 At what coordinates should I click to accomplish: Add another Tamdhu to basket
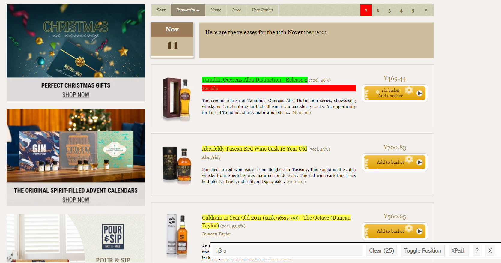click(x=395, y=93)
